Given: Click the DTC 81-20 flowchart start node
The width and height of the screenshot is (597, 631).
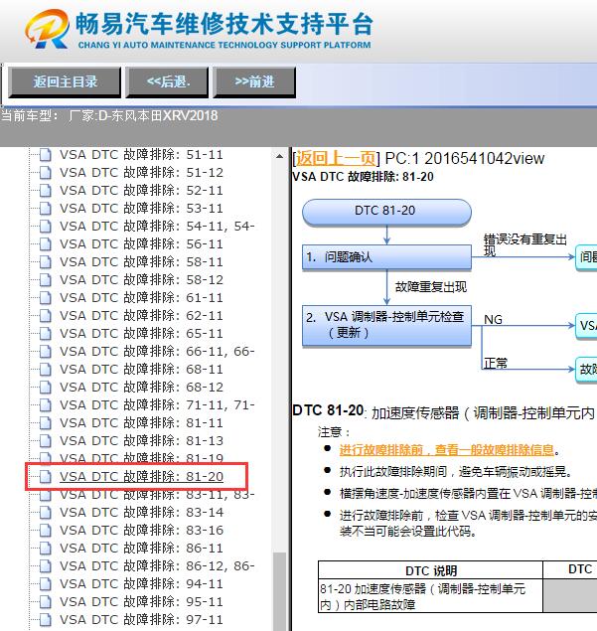Looking at the screenshot, I should [386, 211].
